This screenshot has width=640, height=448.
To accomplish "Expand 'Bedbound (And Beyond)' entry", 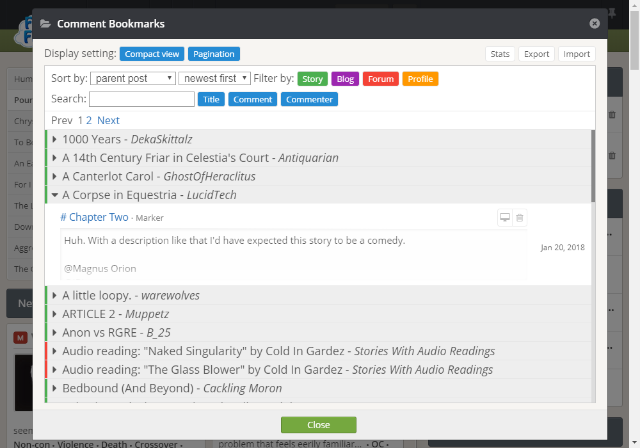I will tap(318, 388).
